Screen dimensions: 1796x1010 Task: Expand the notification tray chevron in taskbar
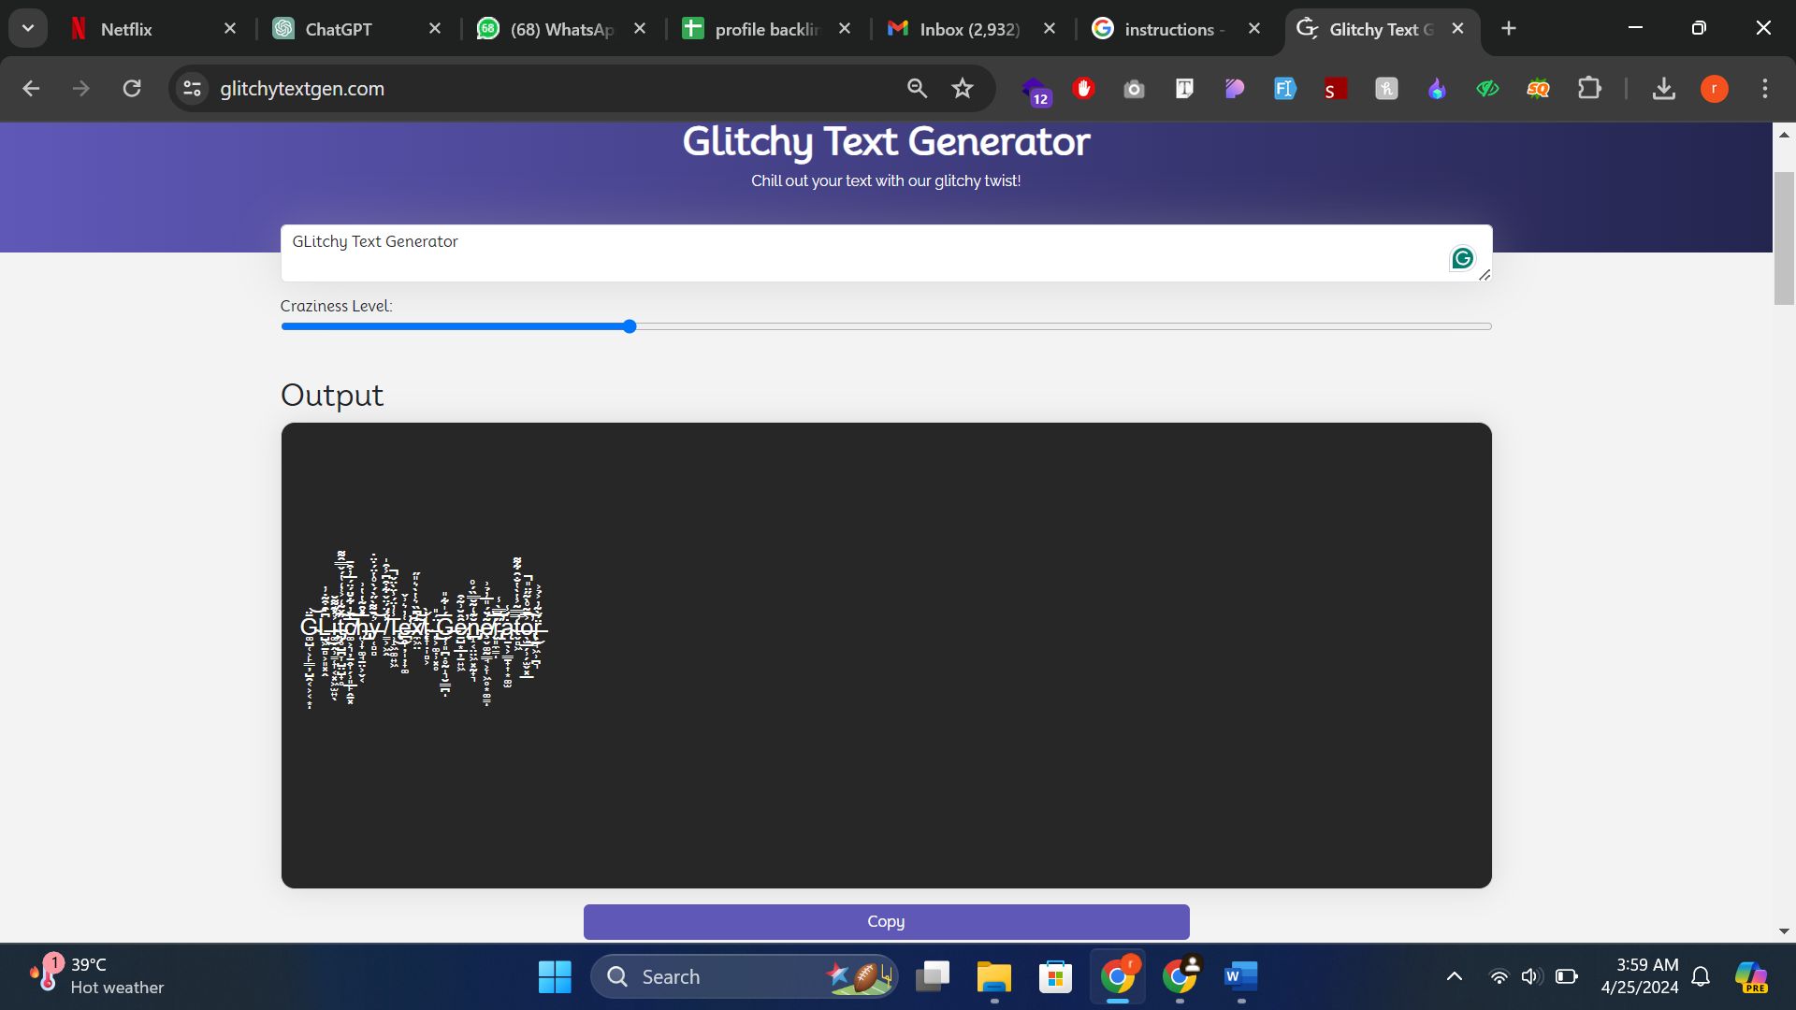(1456, 975)
